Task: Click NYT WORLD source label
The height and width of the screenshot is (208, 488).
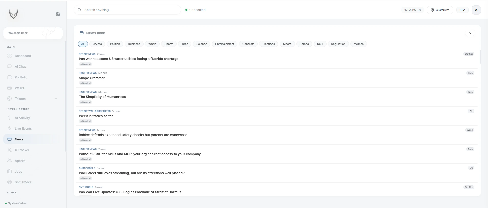Action: coord(86,187)
